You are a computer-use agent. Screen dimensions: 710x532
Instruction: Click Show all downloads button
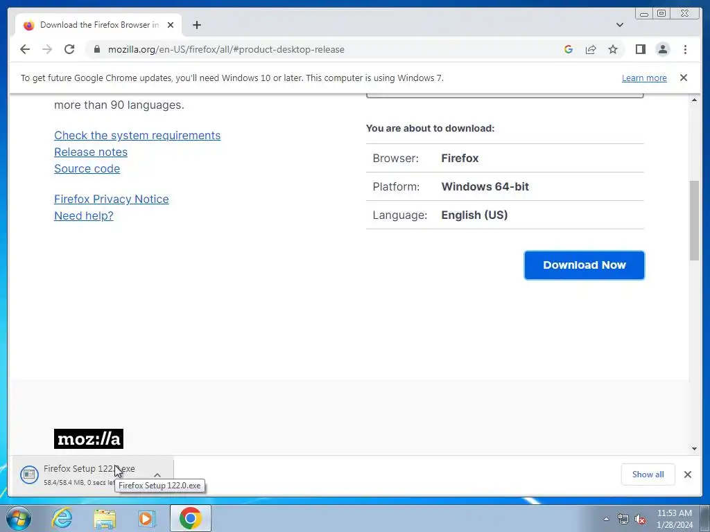[648, 474]
